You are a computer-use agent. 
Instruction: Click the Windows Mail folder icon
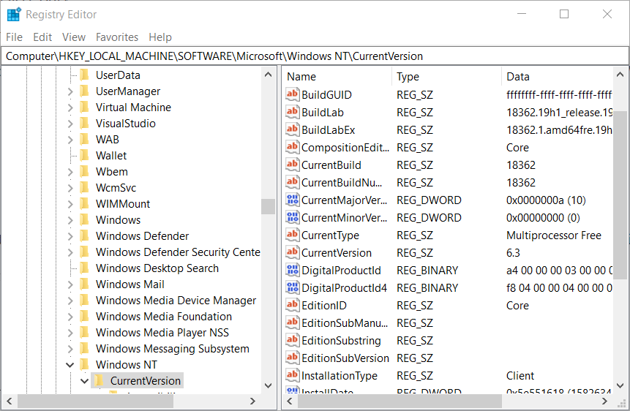coord(84,284)
